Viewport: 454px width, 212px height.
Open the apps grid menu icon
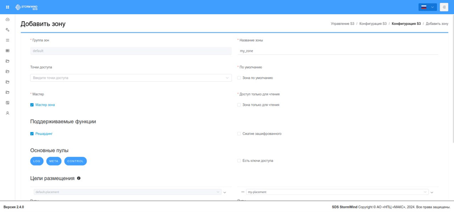point(7,7)
